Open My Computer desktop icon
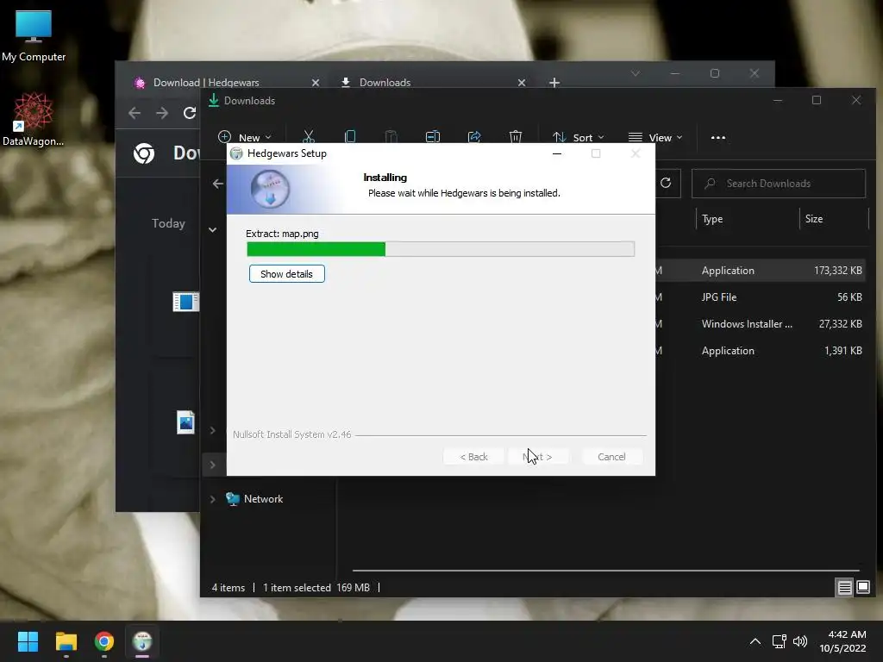Viewport: 883px width, 662px height. pos(34,36)
